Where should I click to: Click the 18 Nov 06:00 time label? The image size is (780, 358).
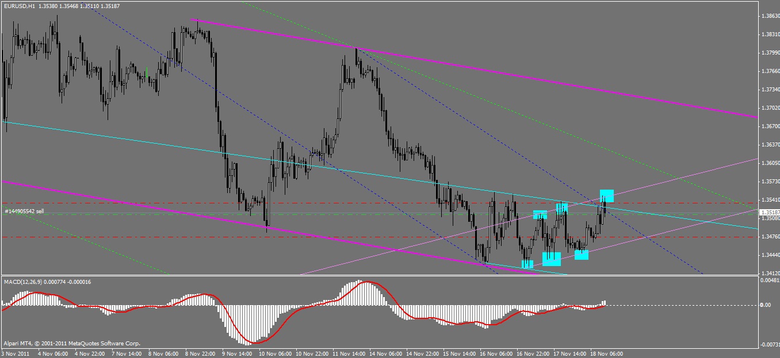pyautogui.click(x=606, y=353)
